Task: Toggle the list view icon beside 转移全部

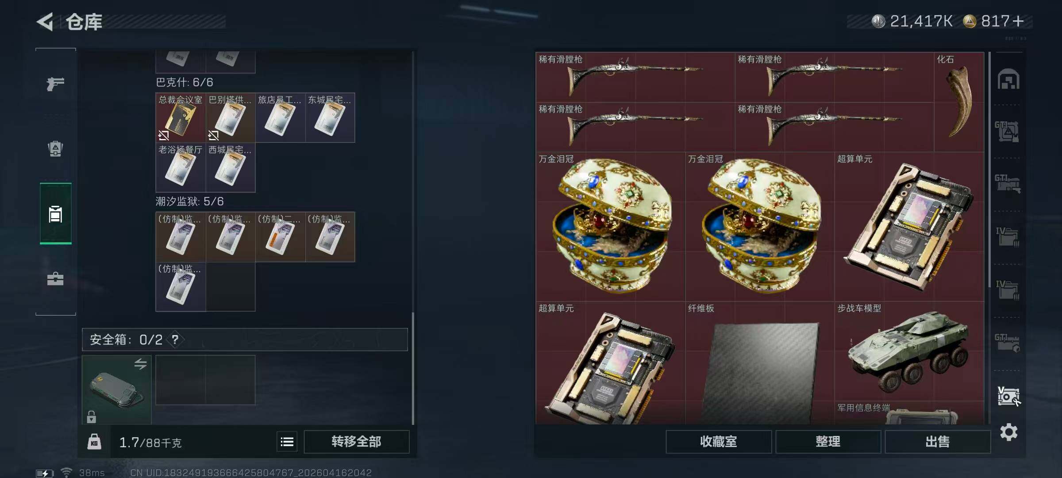Action: tap(287, 442)
